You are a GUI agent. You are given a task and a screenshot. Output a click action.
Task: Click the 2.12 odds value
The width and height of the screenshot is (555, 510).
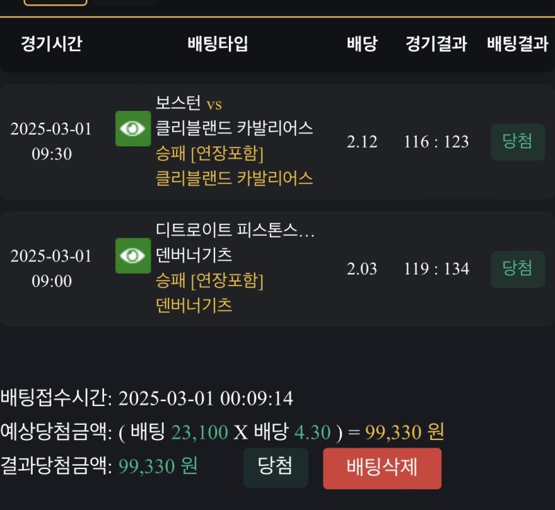(x=362, y=142)
